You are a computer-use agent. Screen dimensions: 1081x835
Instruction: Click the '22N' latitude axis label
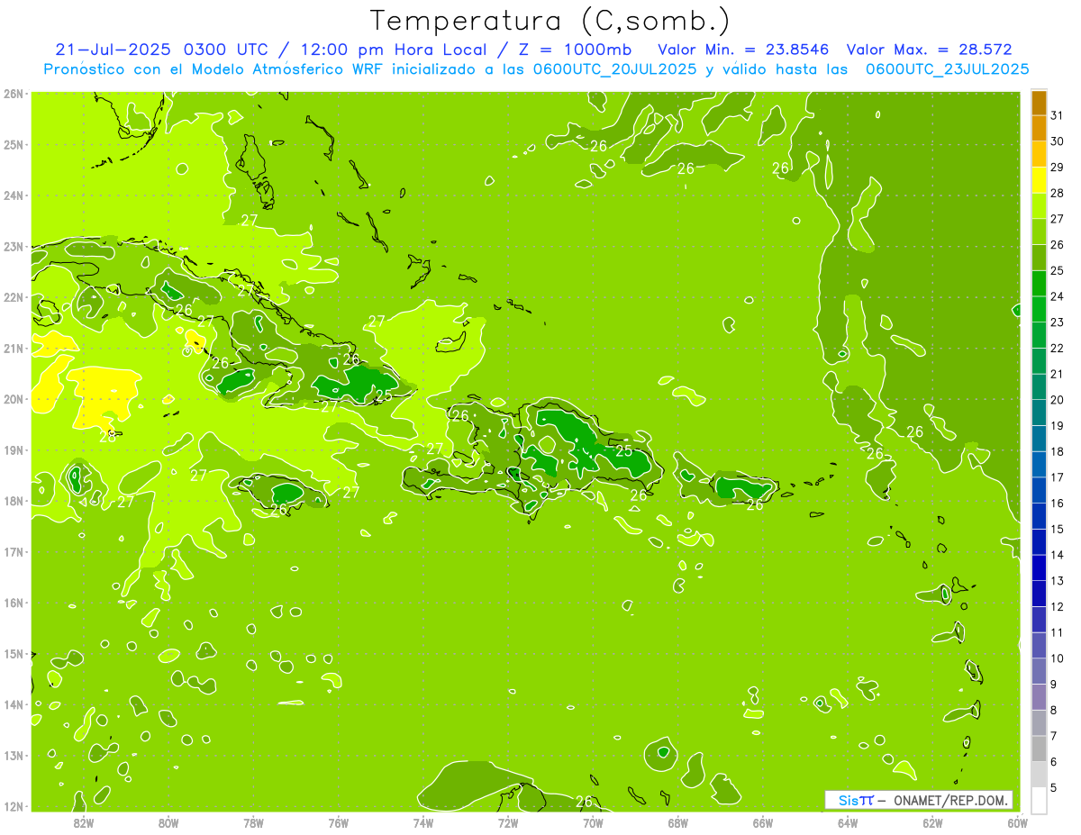pos(14,297)
